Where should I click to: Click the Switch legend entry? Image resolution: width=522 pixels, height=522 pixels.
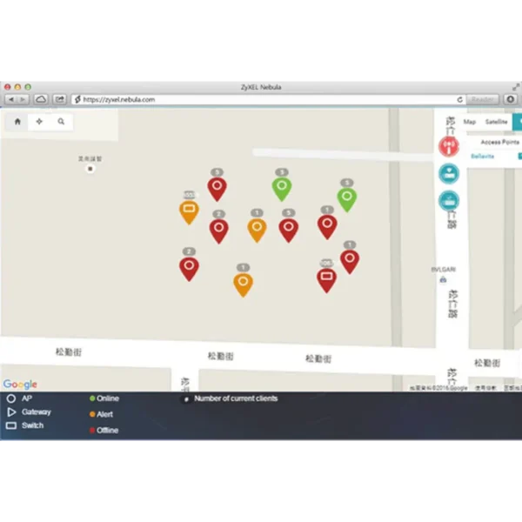25,425
